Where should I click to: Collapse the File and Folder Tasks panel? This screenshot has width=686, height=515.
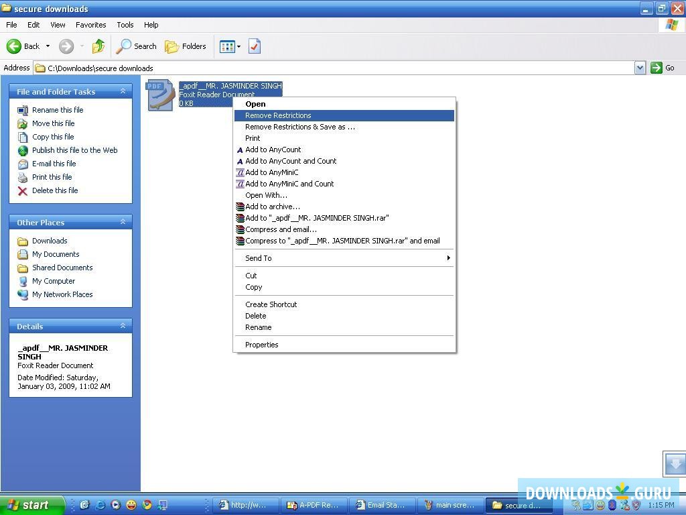click(123, 91)
